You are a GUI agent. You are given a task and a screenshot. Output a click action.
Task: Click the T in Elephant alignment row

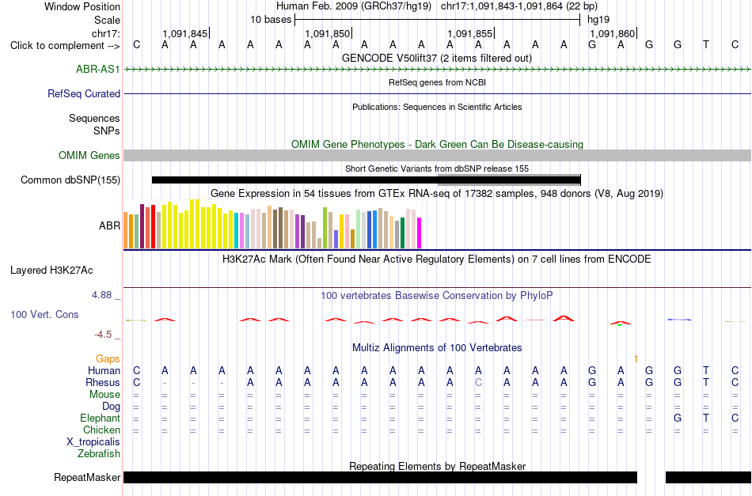click(706, 418)
